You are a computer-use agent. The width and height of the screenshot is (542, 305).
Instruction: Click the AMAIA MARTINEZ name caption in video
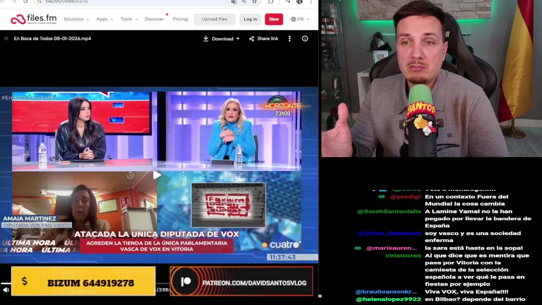click(30, 219)
